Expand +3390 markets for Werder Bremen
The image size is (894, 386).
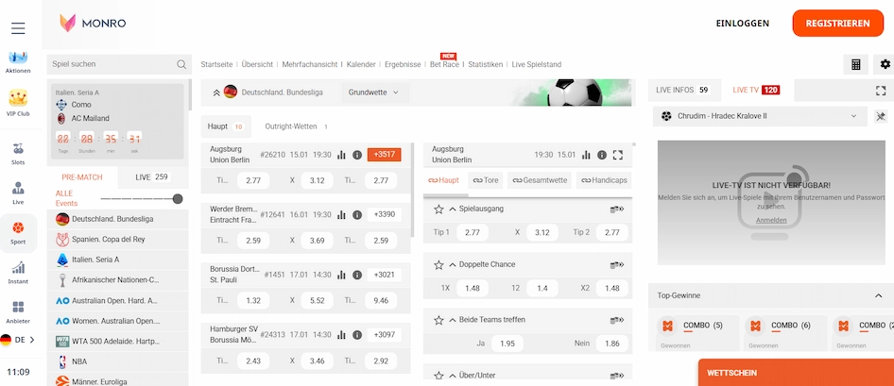pos(385,214)
